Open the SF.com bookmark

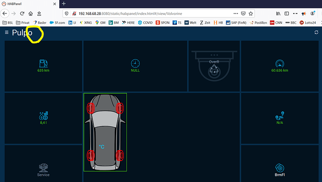click(x=57, y=22)
